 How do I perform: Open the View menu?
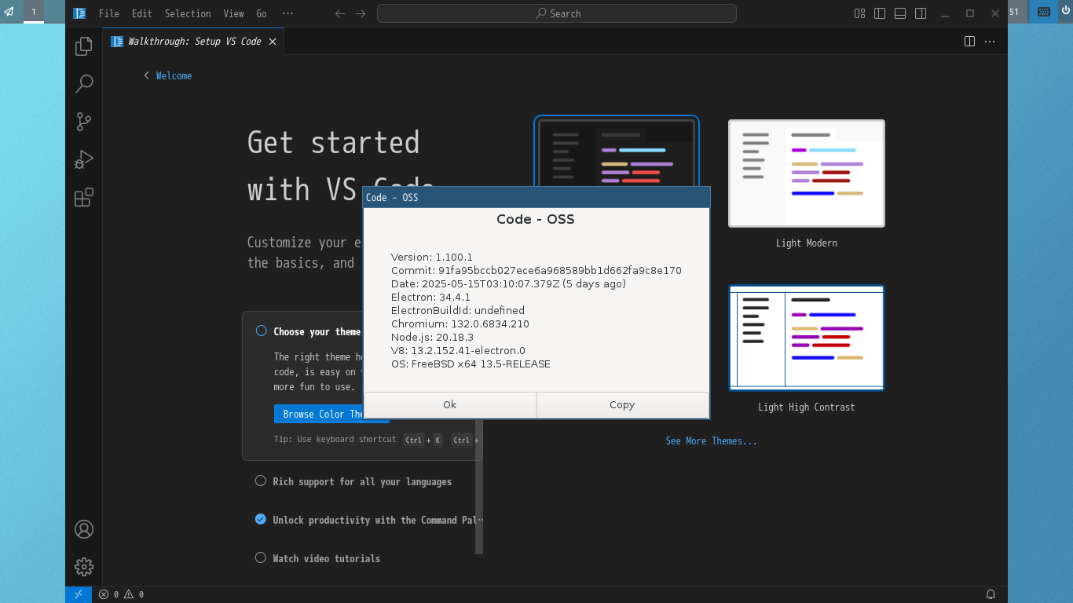[x=233, y=13]
